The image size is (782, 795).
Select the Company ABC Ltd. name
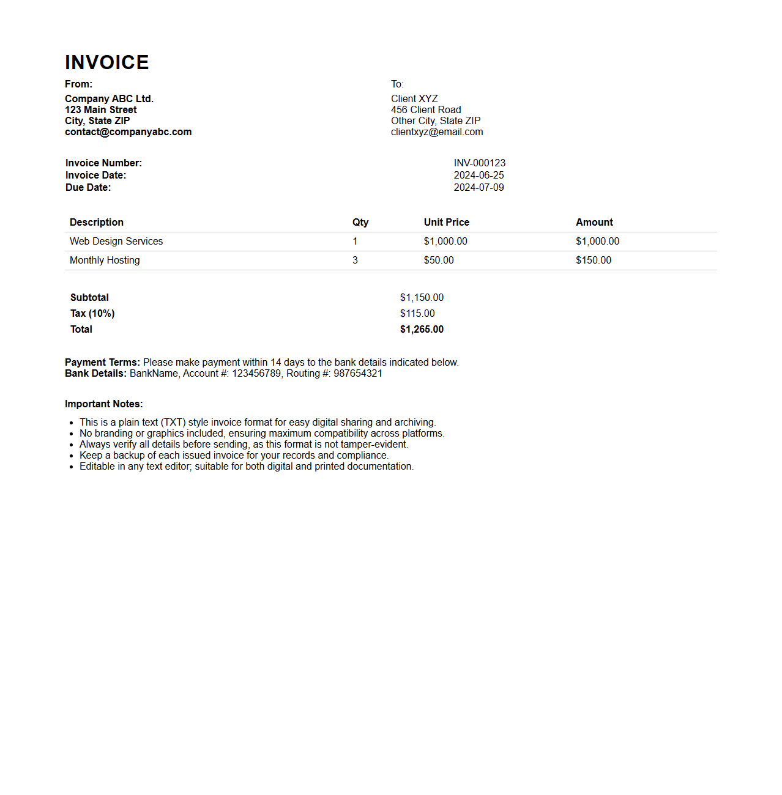109,99
